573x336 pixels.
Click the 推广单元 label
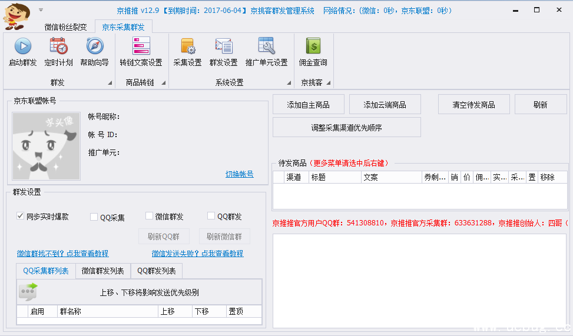pyautogui.click(x=104, y=152)
